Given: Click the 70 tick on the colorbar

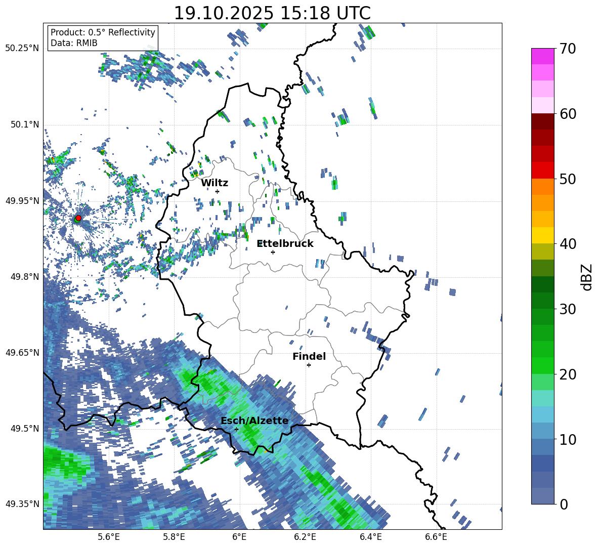Looking at the screenshot, I should click(x=568, y=49).
